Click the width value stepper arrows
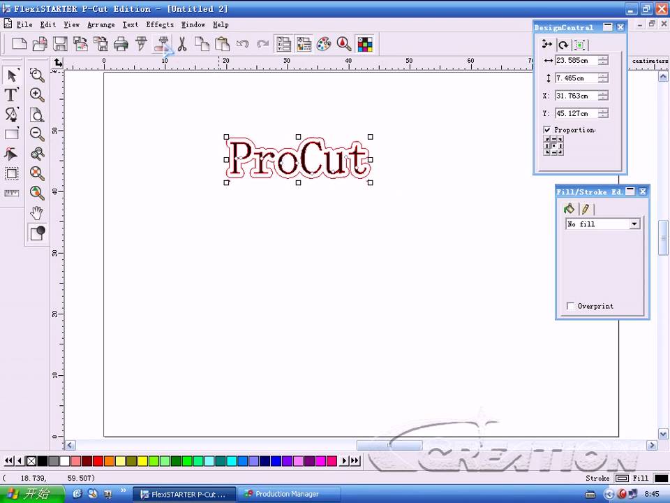 [603, 60]
